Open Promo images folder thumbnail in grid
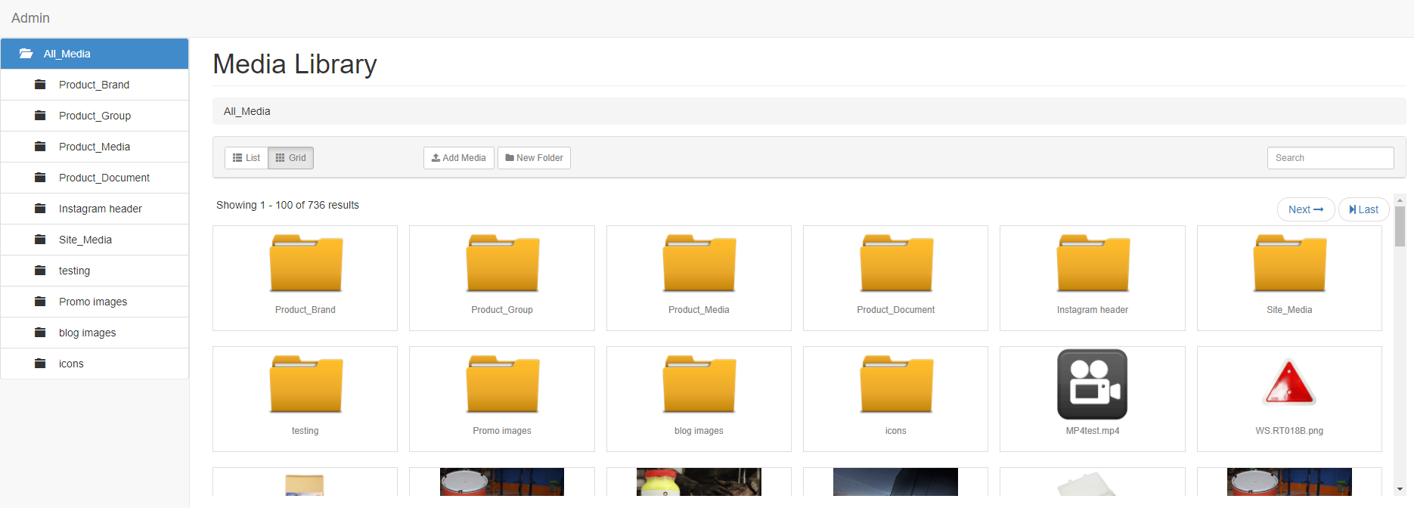This screenshot has width=1414, height=508. click(x=502, y=384)
